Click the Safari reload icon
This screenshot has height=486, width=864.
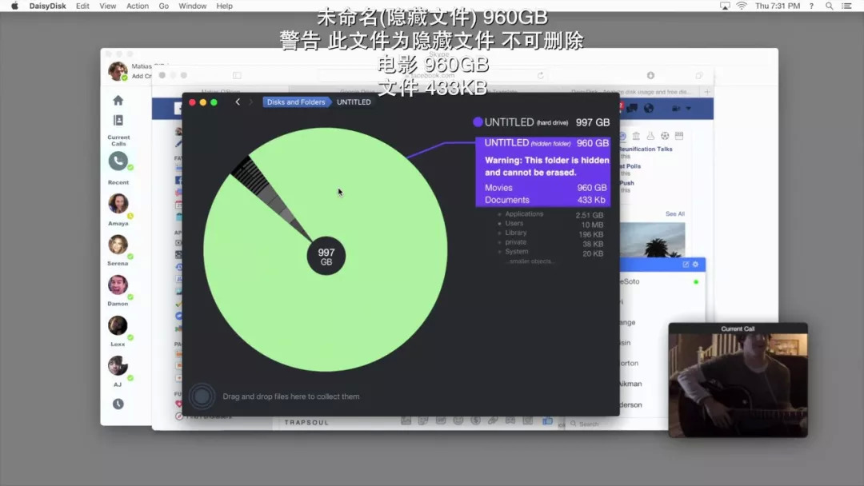tap(541, 75)
